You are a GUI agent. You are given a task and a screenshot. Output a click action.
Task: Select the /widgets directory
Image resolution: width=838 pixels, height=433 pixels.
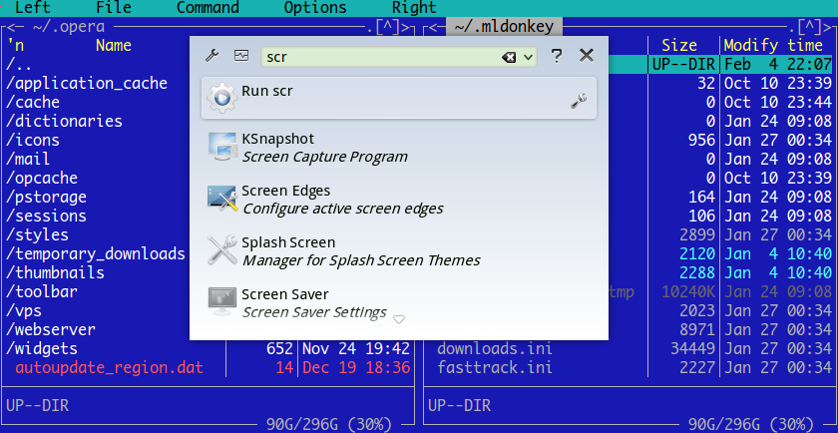(42, 349)
